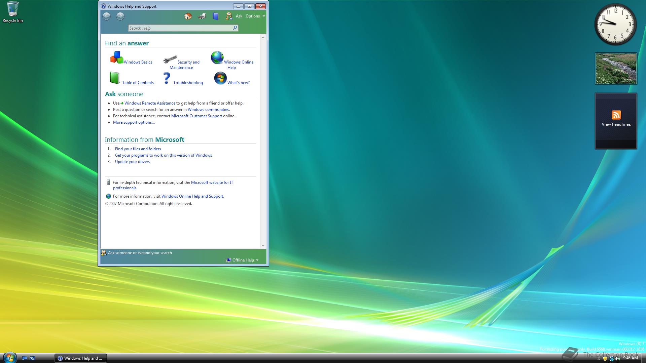The width and height of the screenshot is (646, 363).
Task: Click Switch between windows in Quick Launch
Action: click(32, 358)
